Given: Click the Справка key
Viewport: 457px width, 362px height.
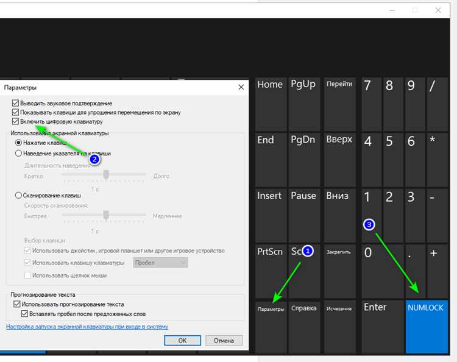Looking at the screenshot, I should (303, 327).
